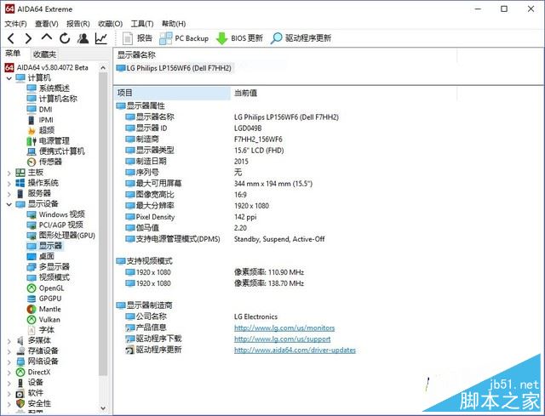Open the aida64.com/driver-updates link
The height and width of the screenshot is (416, 545).
click(x=295, y=350)
